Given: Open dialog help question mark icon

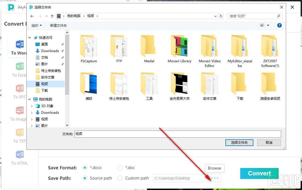Looking at the screenshot, I should [x=279, y=25].
